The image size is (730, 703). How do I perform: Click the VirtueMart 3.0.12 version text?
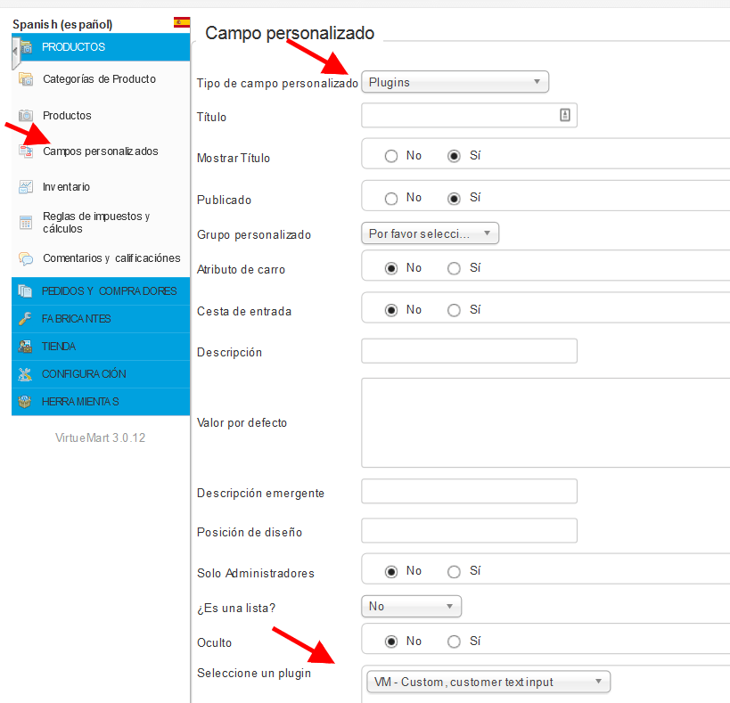100,437
